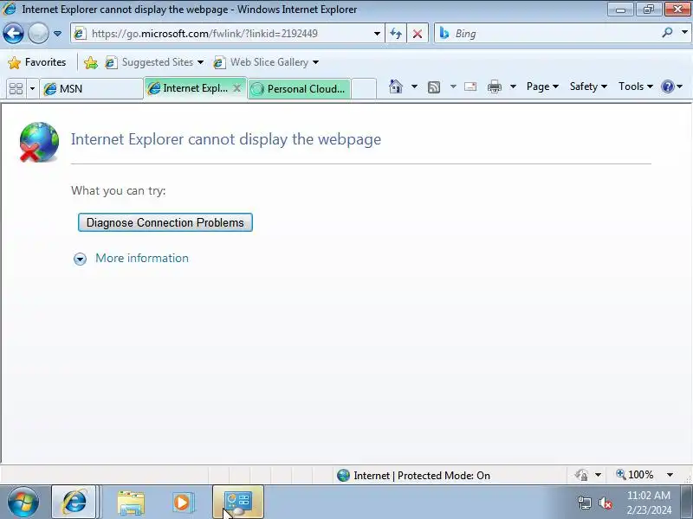This screenshot has width=693, height=519.
Task: Add page to Favorites bar star icon
Action: point(91,62)
